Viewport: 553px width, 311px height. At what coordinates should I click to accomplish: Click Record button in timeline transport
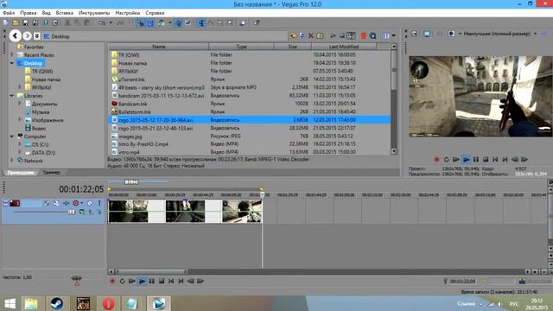click(x=112, y=281)
